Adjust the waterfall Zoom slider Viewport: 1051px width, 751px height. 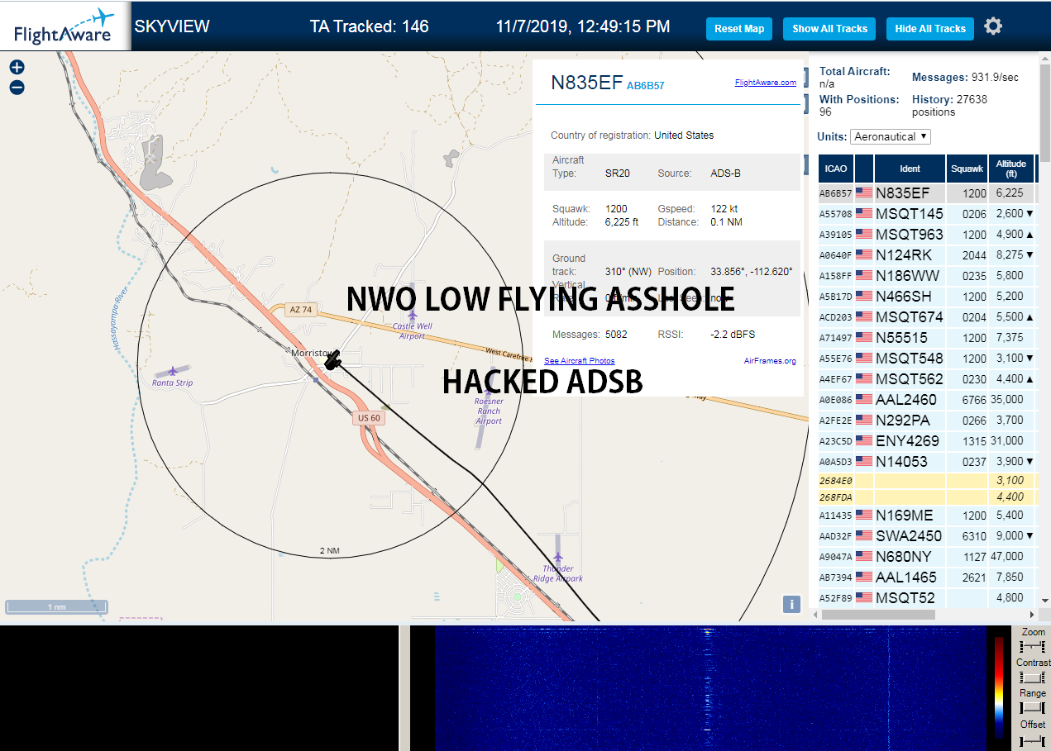[x=1032, y=645]
